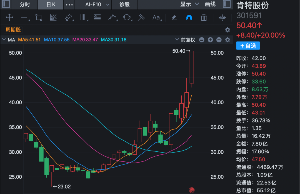Click the horizontal mirror collapse toolbar icon
The image size is (300, 194).
[x=222, y=18]
